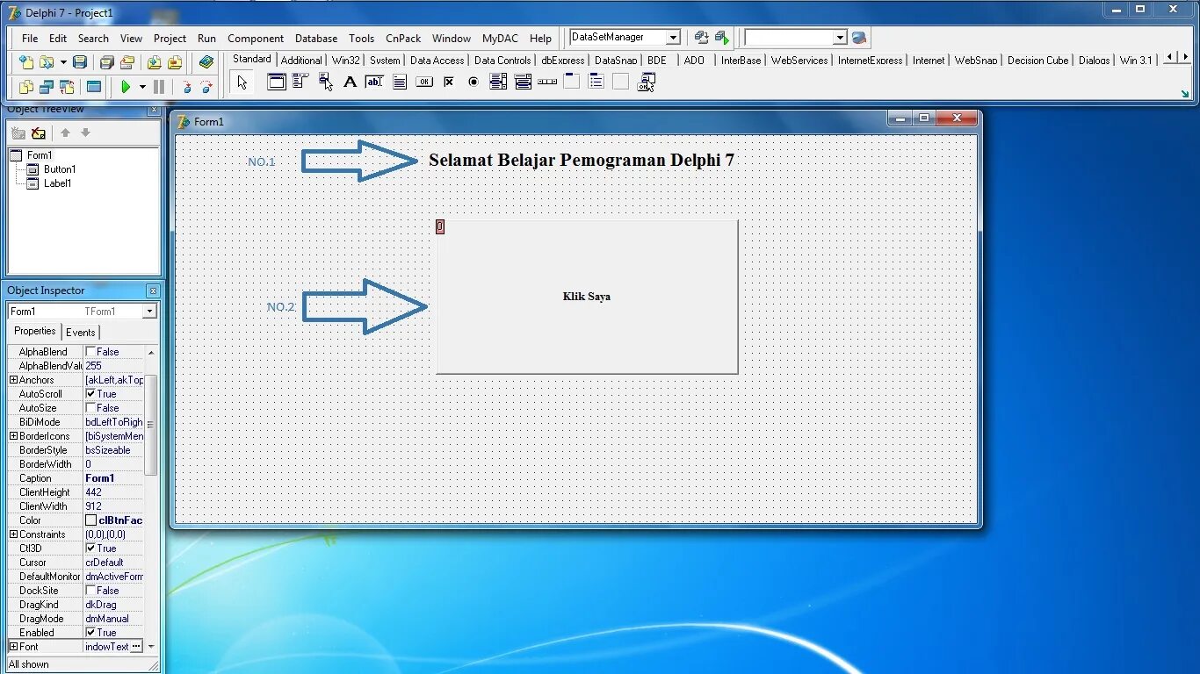The height and width of the screenshot is (674, 1200).
Task: Click the Caption property value Form1
Action: [x=114, y=478]
